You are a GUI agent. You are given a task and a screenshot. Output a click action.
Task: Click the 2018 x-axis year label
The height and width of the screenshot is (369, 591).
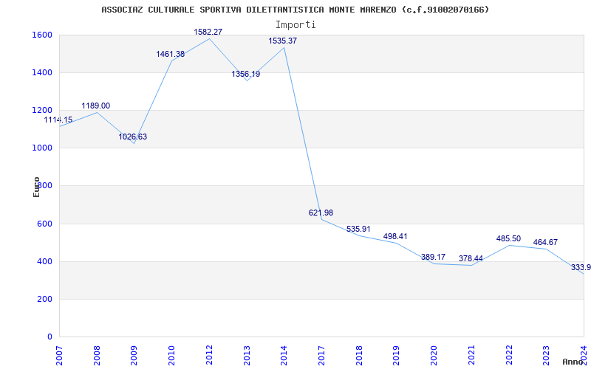tap(359, 356)
